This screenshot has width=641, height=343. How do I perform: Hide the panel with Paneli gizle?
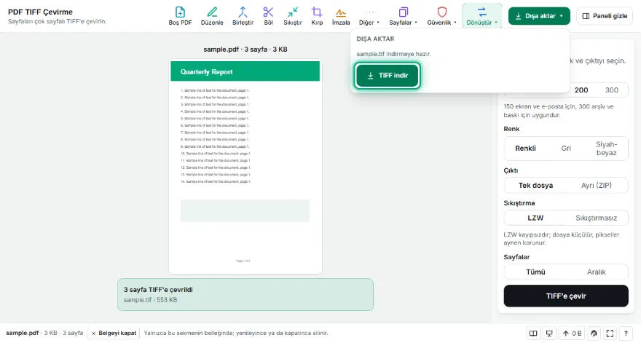[605, 16]
